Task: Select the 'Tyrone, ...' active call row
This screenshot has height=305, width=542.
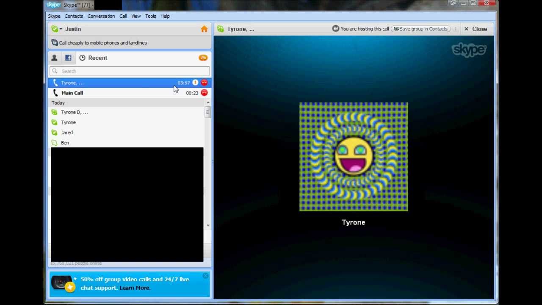Action: pos(130,83)
